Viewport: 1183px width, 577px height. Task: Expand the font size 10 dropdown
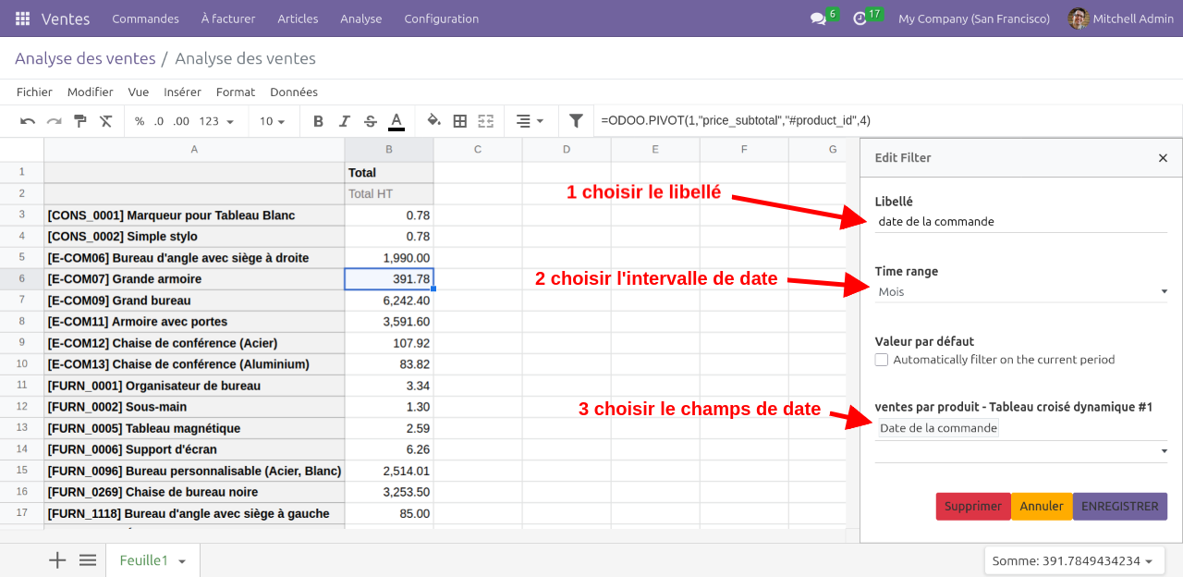272,121
